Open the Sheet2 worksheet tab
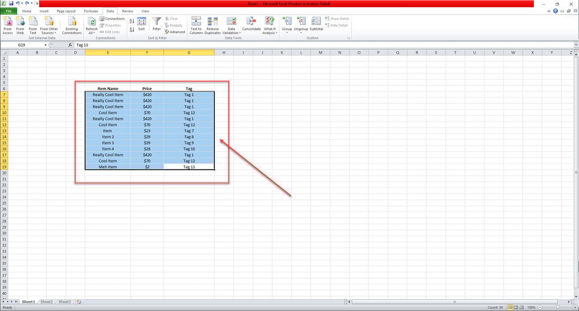Image resolution: width=579 pixels, height=311 pixels. click(46, 302)
